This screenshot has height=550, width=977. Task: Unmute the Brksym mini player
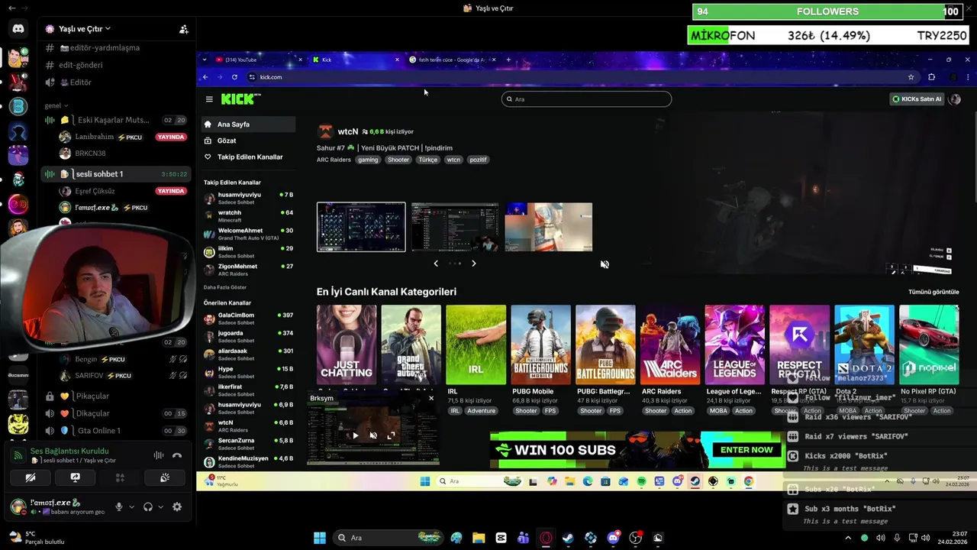(373, 435)
